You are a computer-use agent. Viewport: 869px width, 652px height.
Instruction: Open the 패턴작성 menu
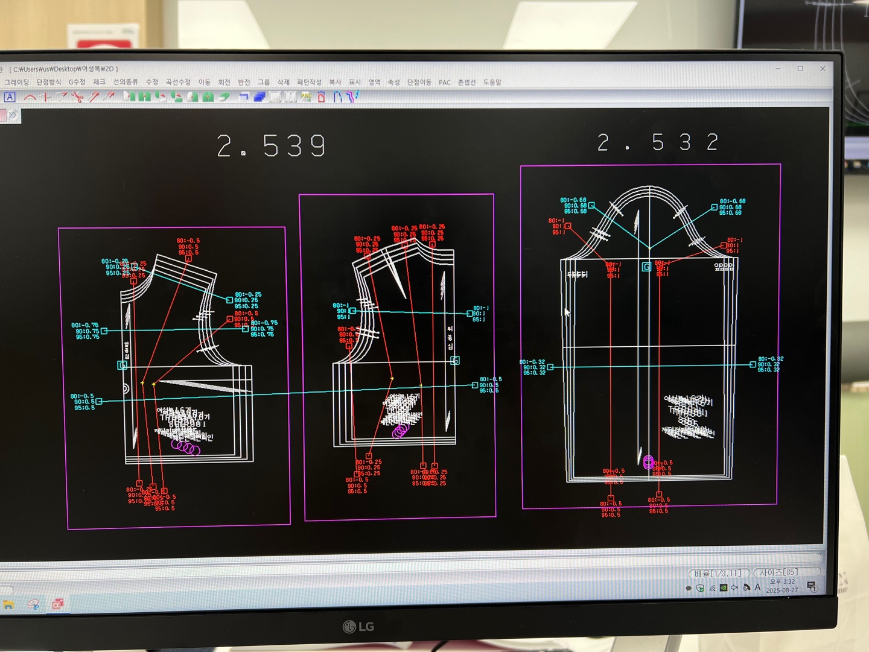[309, 82]
